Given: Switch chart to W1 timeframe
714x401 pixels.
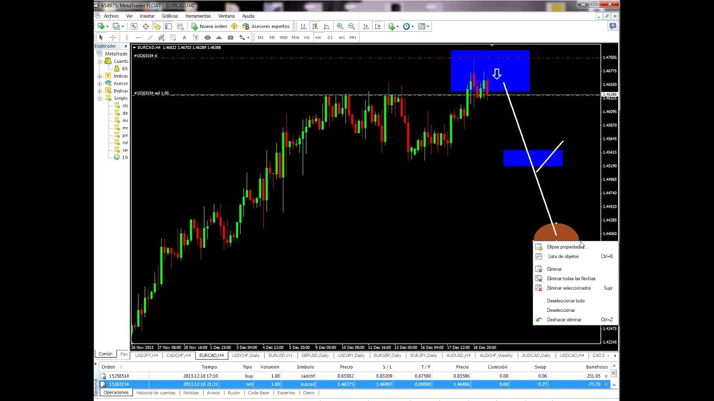Looking at the screenshot, I should (x=341, y=38).
